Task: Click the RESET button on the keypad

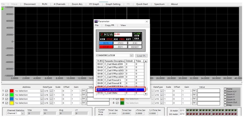Action: pos(135,47)
